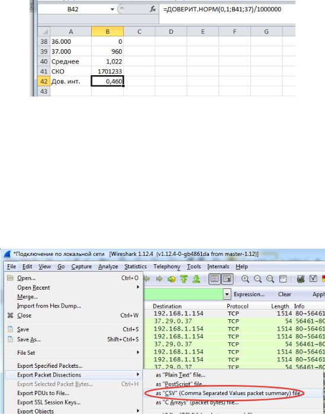Select Export Specified Packets...
The width and height of the screenshot is (325, 414).
(50, 365)
